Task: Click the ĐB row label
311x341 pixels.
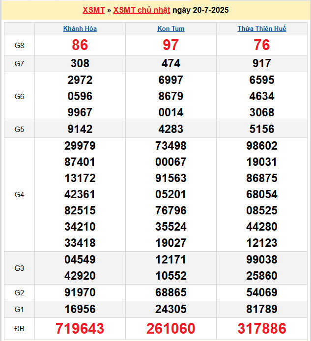Action: coord(19,329)
